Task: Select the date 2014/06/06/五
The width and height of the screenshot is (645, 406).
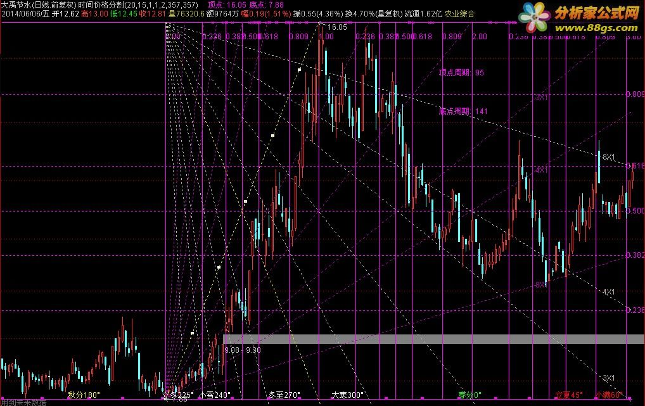Action: point(25,14)
